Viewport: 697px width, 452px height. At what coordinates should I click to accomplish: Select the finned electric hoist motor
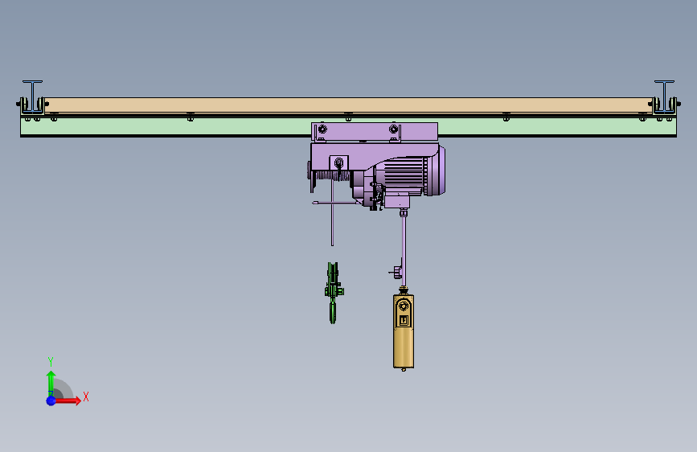[411, 175]
